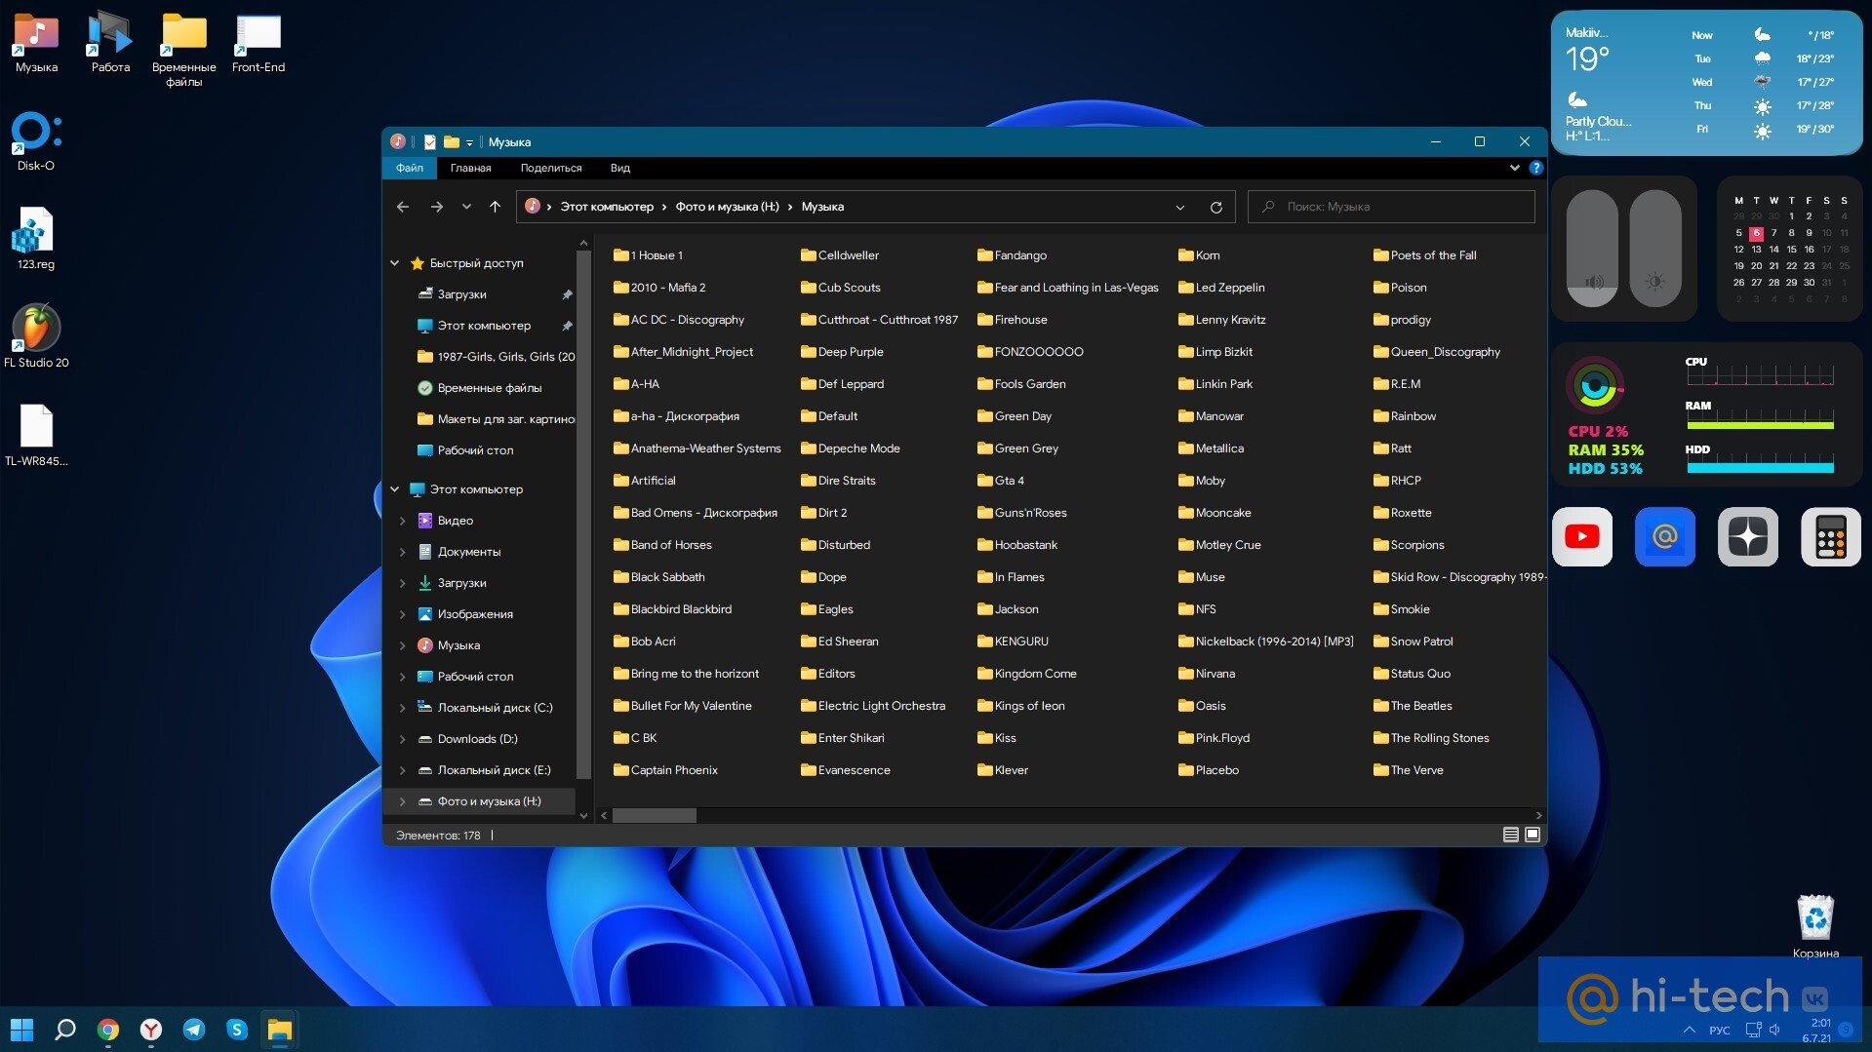Go back in Explorer navigation

click(403, 207)
